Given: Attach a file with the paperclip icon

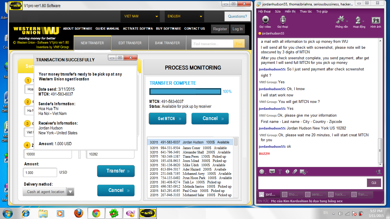Looking at the screenshot, I should click(x=295, y=171).
